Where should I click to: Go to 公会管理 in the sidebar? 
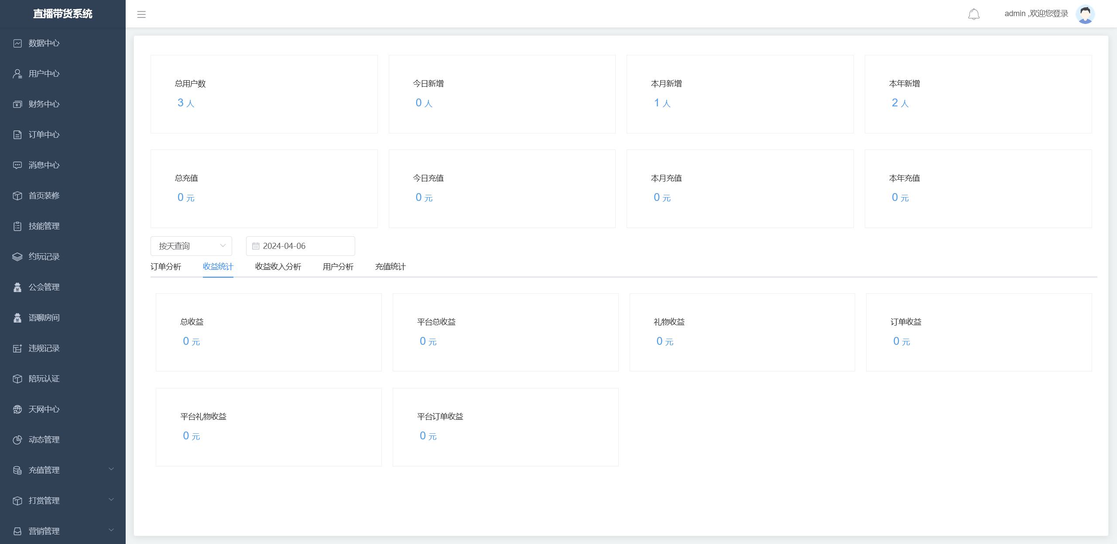point(44,287)
